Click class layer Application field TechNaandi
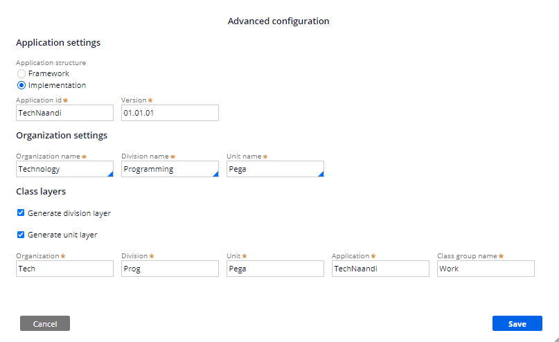The width and height of the screenshot is (559, 342). pyautogui.click(x=380, y=269)
